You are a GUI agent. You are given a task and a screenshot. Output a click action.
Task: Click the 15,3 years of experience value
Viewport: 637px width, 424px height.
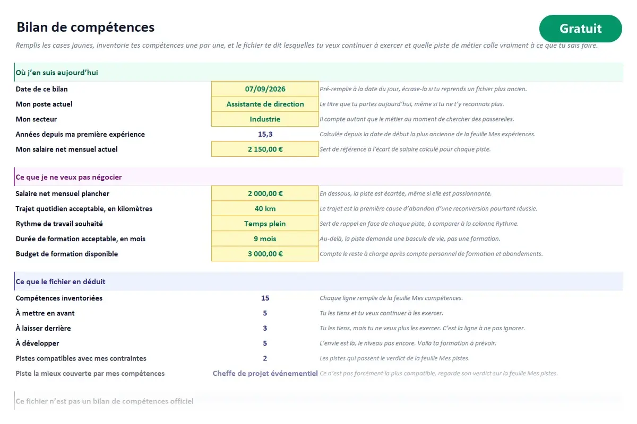[265, 134]
